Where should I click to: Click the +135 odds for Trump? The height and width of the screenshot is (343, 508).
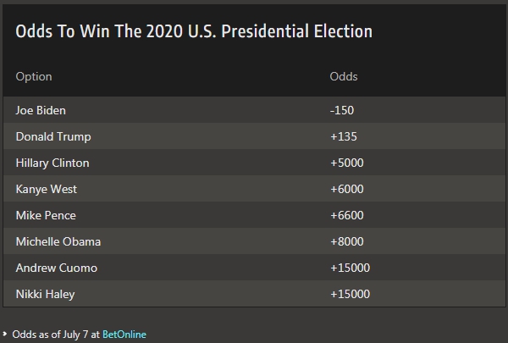coord(344,136)
